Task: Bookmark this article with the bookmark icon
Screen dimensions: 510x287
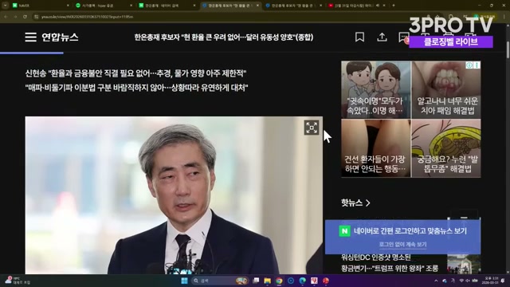Action: (x=359, y=37)
